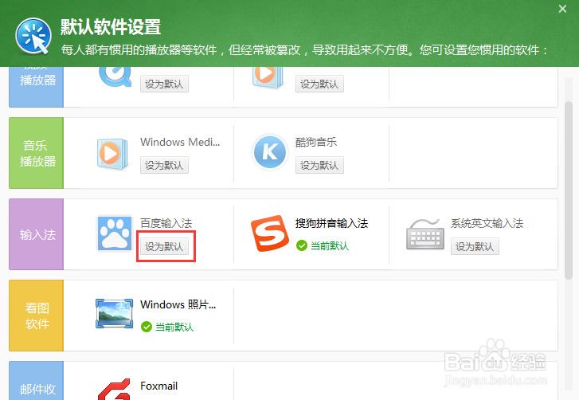Click the Kugou music K icon
This screenshot has height=400, width=579.
tap(269, 152)
